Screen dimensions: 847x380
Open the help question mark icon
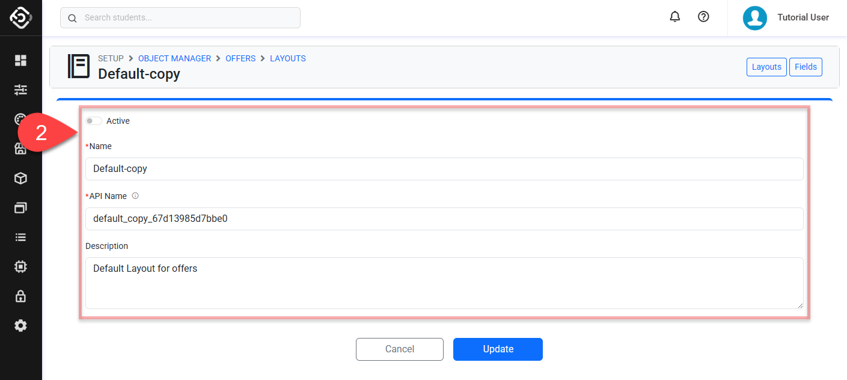703,17
